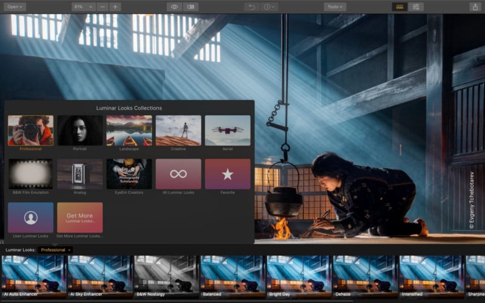Click the Luminar Looks Collections heading
The width and height of the screenshot is (485, 303).
(129, 108)
